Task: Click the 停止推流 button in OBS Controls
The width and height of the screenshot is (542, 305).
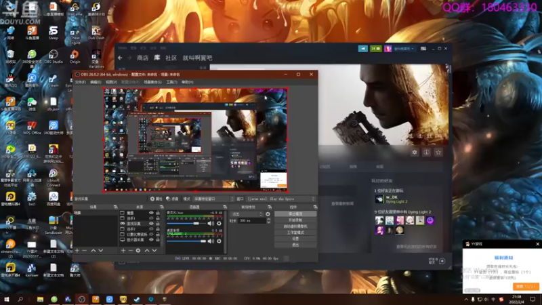Action: 295,214
